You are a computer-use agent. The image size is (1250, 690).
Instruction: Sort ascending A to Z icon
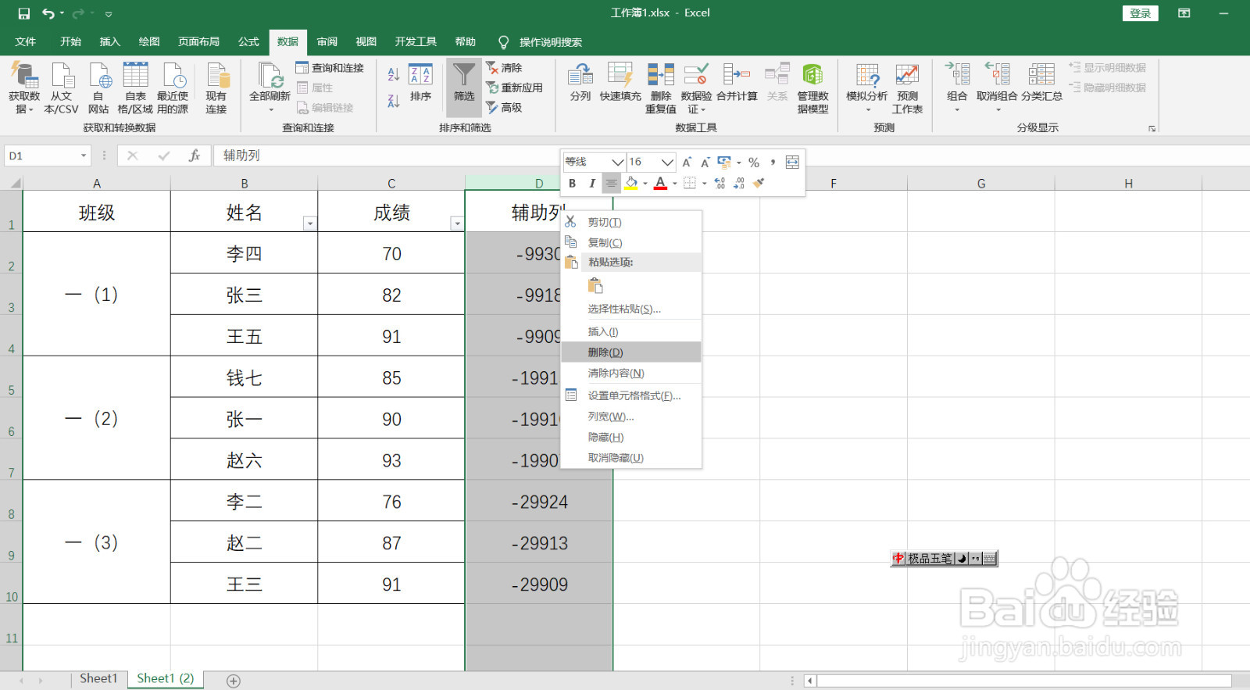(394, 74)
